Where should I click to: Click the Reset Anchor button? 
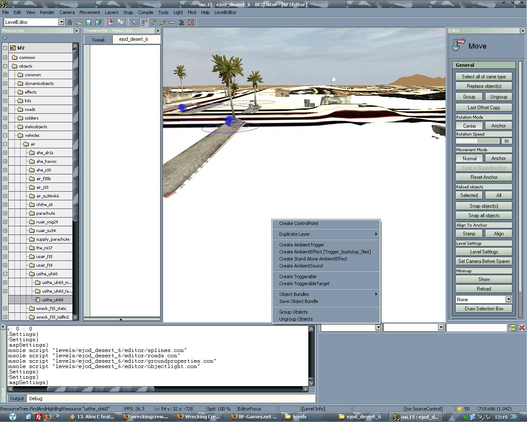[x=484, y=177]
